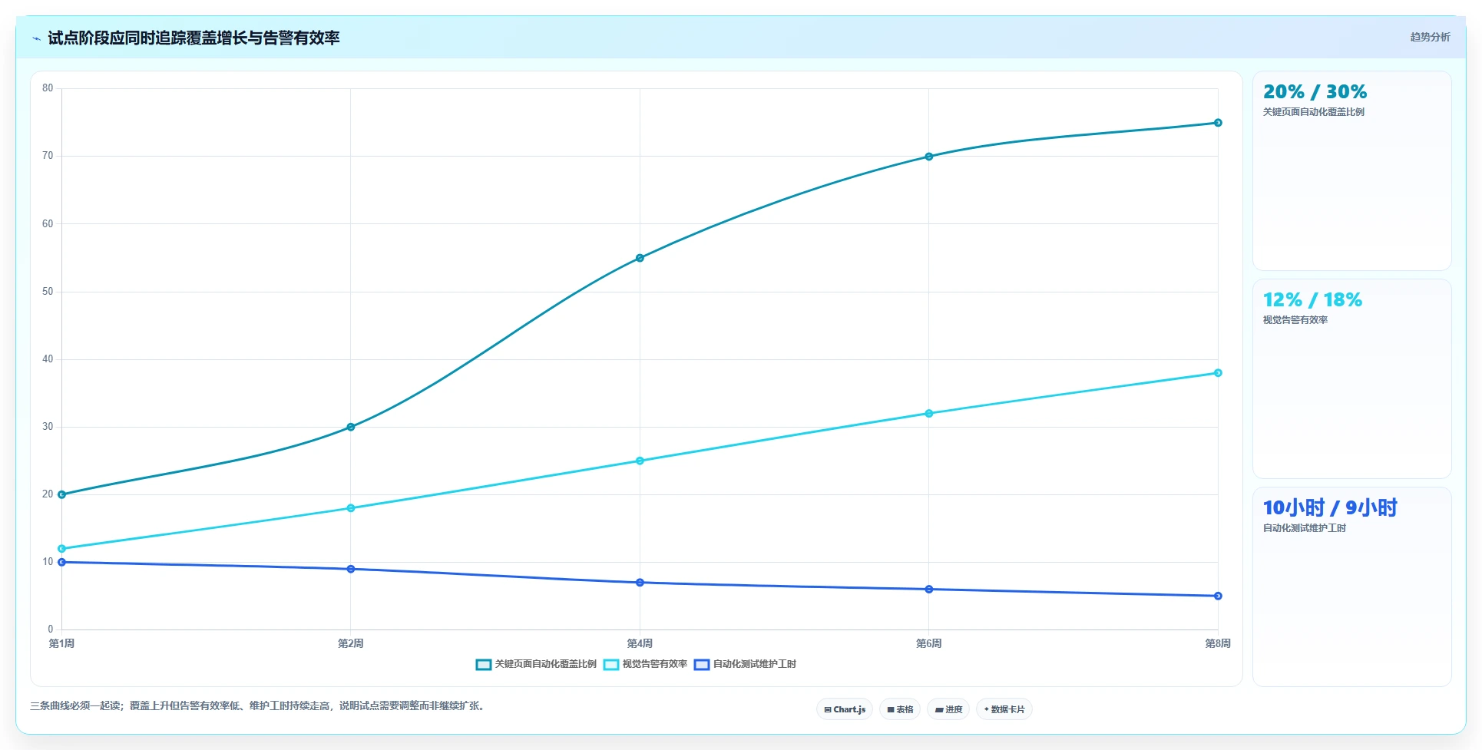Click the alert-efficiency point at 第8周 (38)
1482x750 pixels.
coord(1218,373)
